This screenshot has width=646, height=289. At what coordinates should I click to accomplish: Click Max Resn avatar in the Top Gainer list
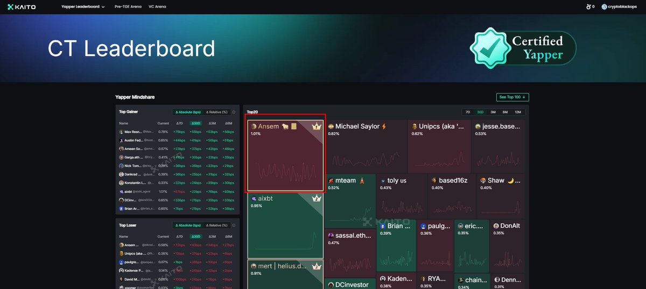click(121, 132)
